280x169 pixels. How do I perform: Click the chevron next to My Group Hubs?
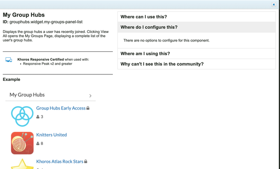(90, 96)
